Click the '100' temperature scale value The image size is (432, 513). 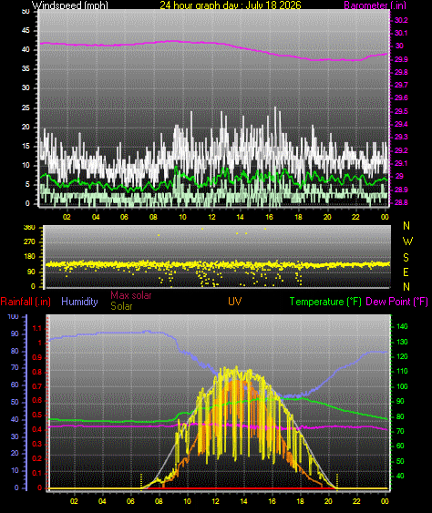[402, 386]
